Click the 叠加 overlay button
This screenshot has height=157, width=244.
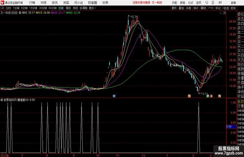tap(181, 8)
